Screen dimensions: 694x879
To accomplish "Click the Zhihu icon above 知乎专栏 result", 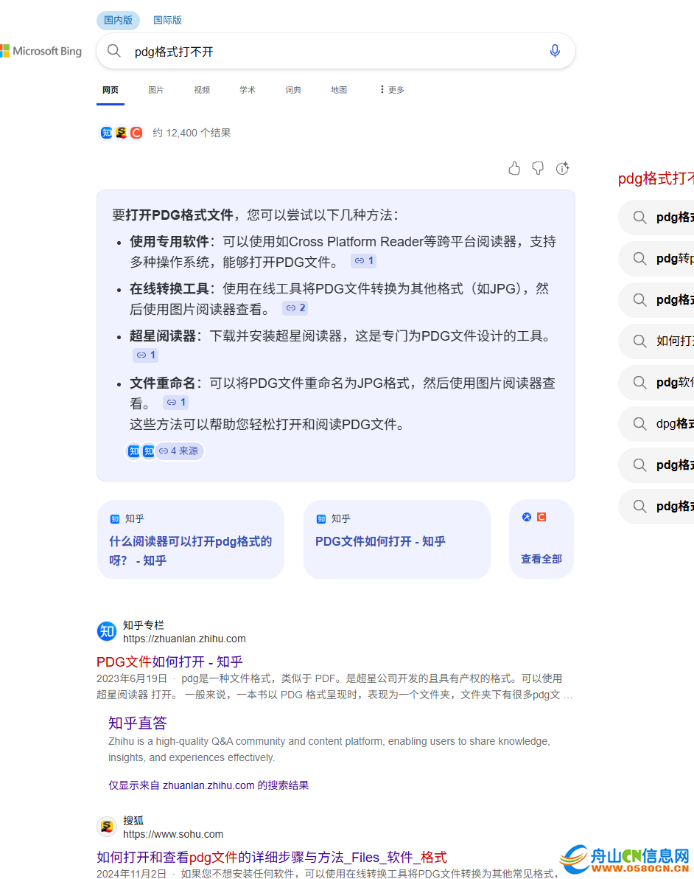I will point(107,631).
